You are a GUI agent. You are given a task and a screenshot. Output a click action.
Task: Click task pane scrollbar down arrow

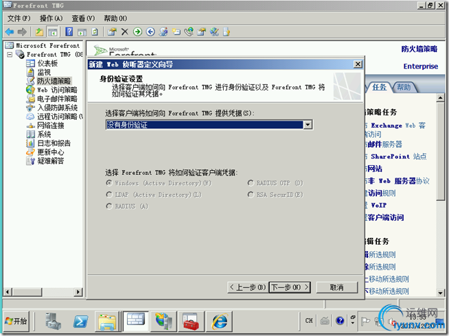(x=440, y=293)
